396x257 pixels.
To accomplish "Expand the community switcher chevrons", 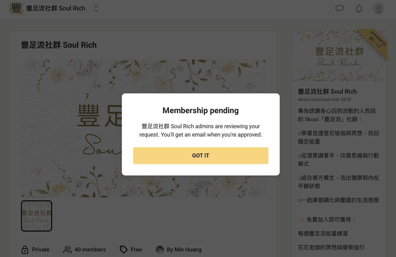I will pyautogui.click(x=96, y=9).
